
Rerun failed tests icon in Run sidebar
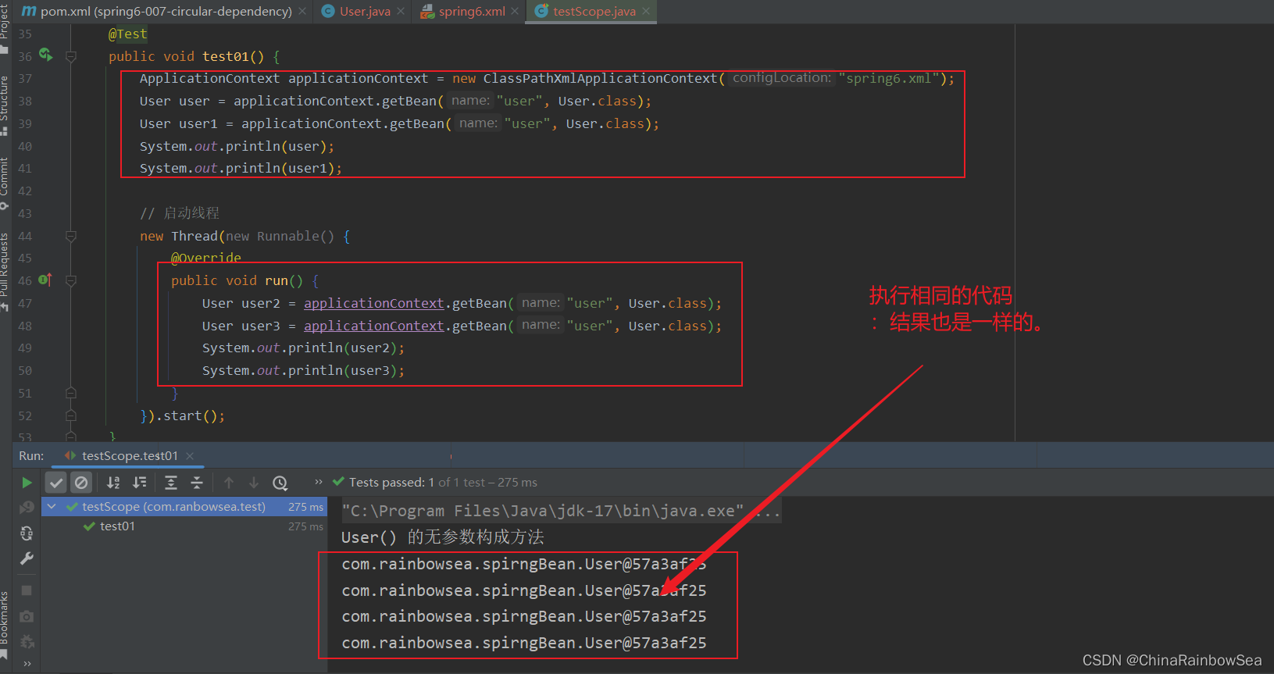tap(27, 508)
